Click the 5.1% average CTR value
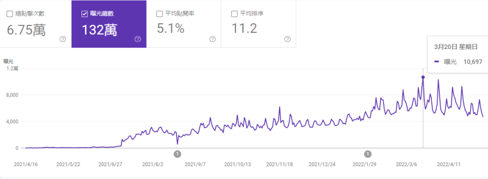 171,29
